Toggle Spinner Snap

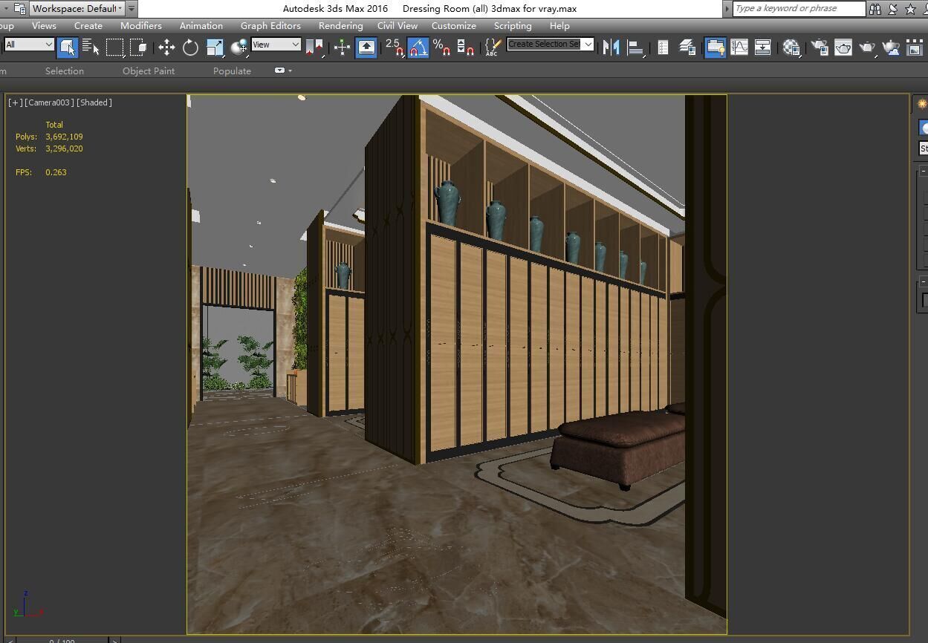466,48
